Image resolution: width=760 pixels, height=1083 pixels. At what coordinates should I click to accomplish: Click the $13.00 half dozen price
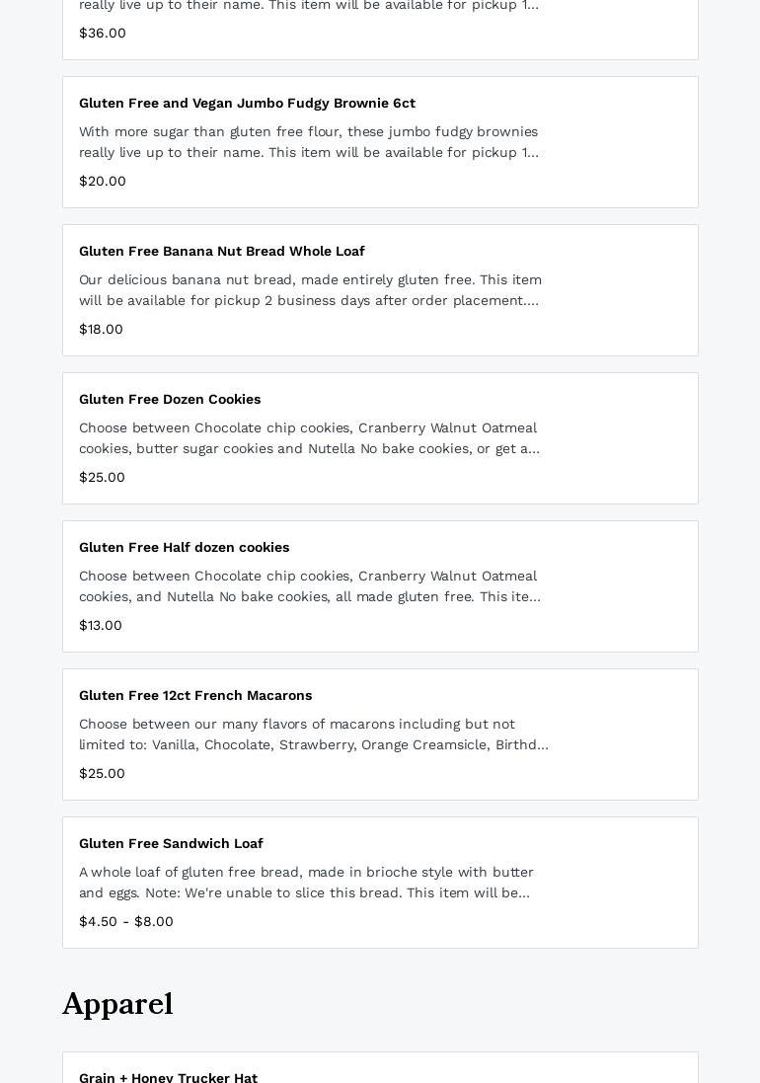pyautogui.click(x=101, y=625)
